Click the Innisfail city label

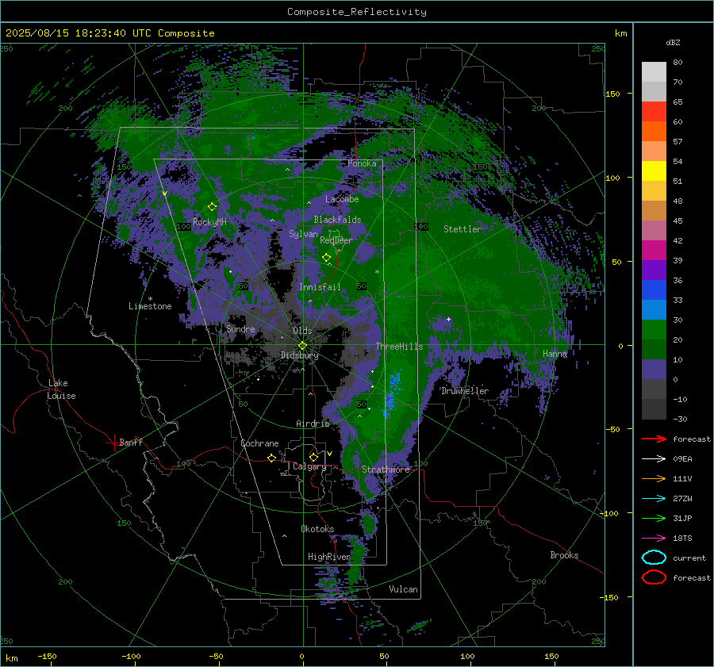click(320, 287)
